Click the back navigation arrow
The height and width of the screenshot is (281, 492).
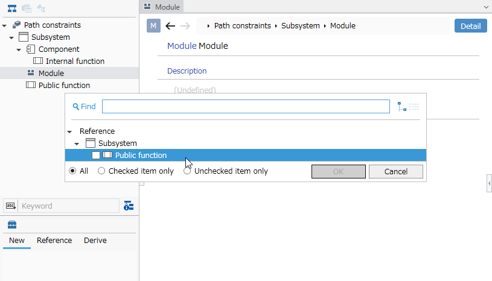[x=170, y=26]
